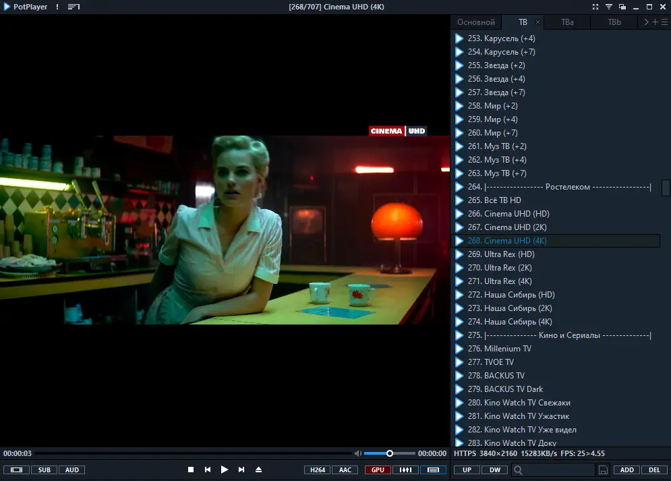Adjust the volume slider

coord(389,453)
